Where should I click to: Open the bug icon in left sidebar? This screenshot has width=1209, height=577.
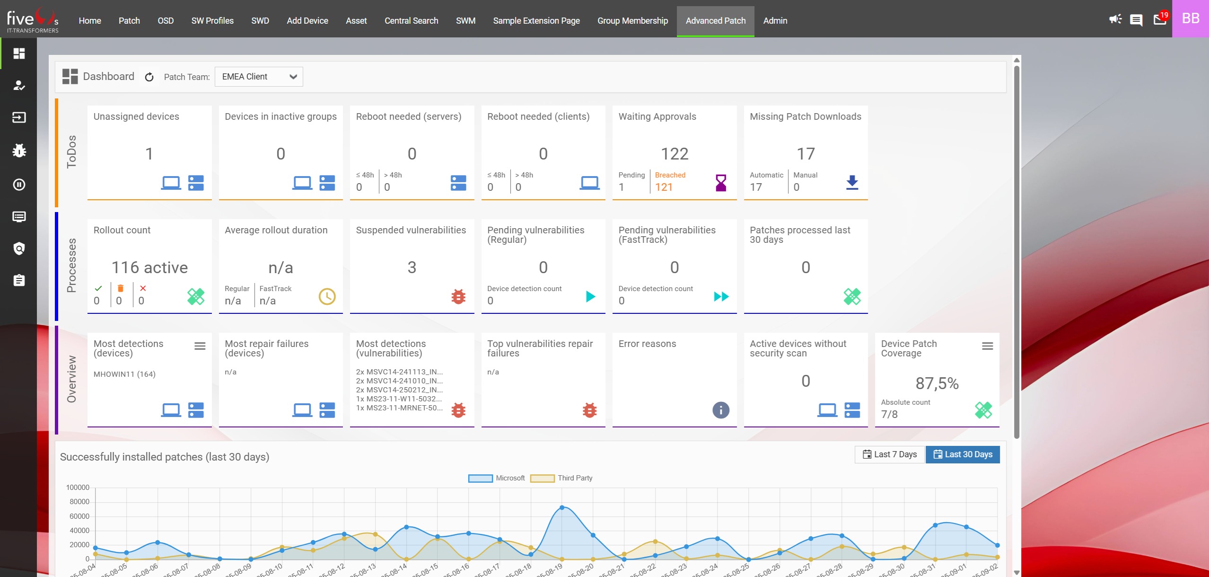19,151
